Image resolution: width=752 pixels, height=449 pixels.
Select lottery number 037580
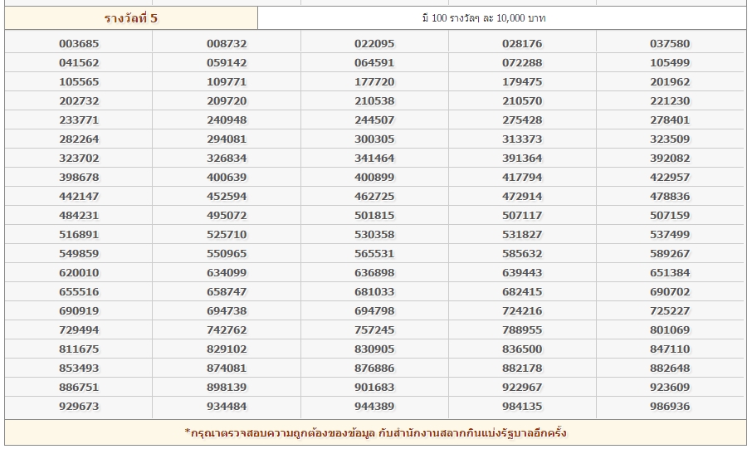pos(670,44)
